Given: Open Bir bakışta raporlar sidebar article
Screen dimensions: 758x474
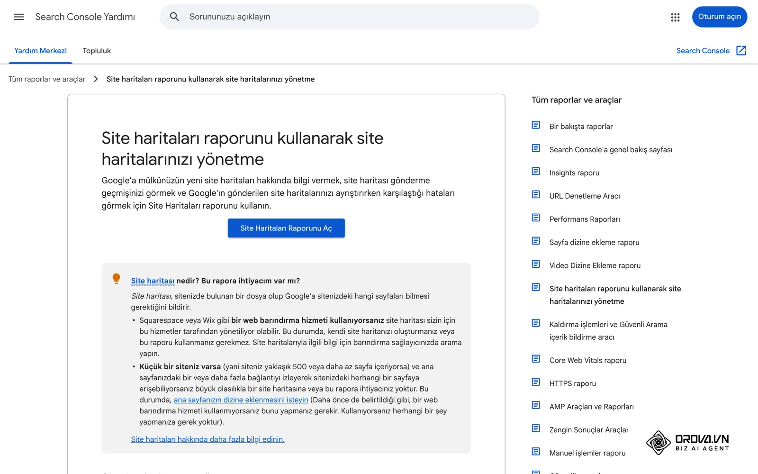Looking at the screenshot, I should 581,127.
